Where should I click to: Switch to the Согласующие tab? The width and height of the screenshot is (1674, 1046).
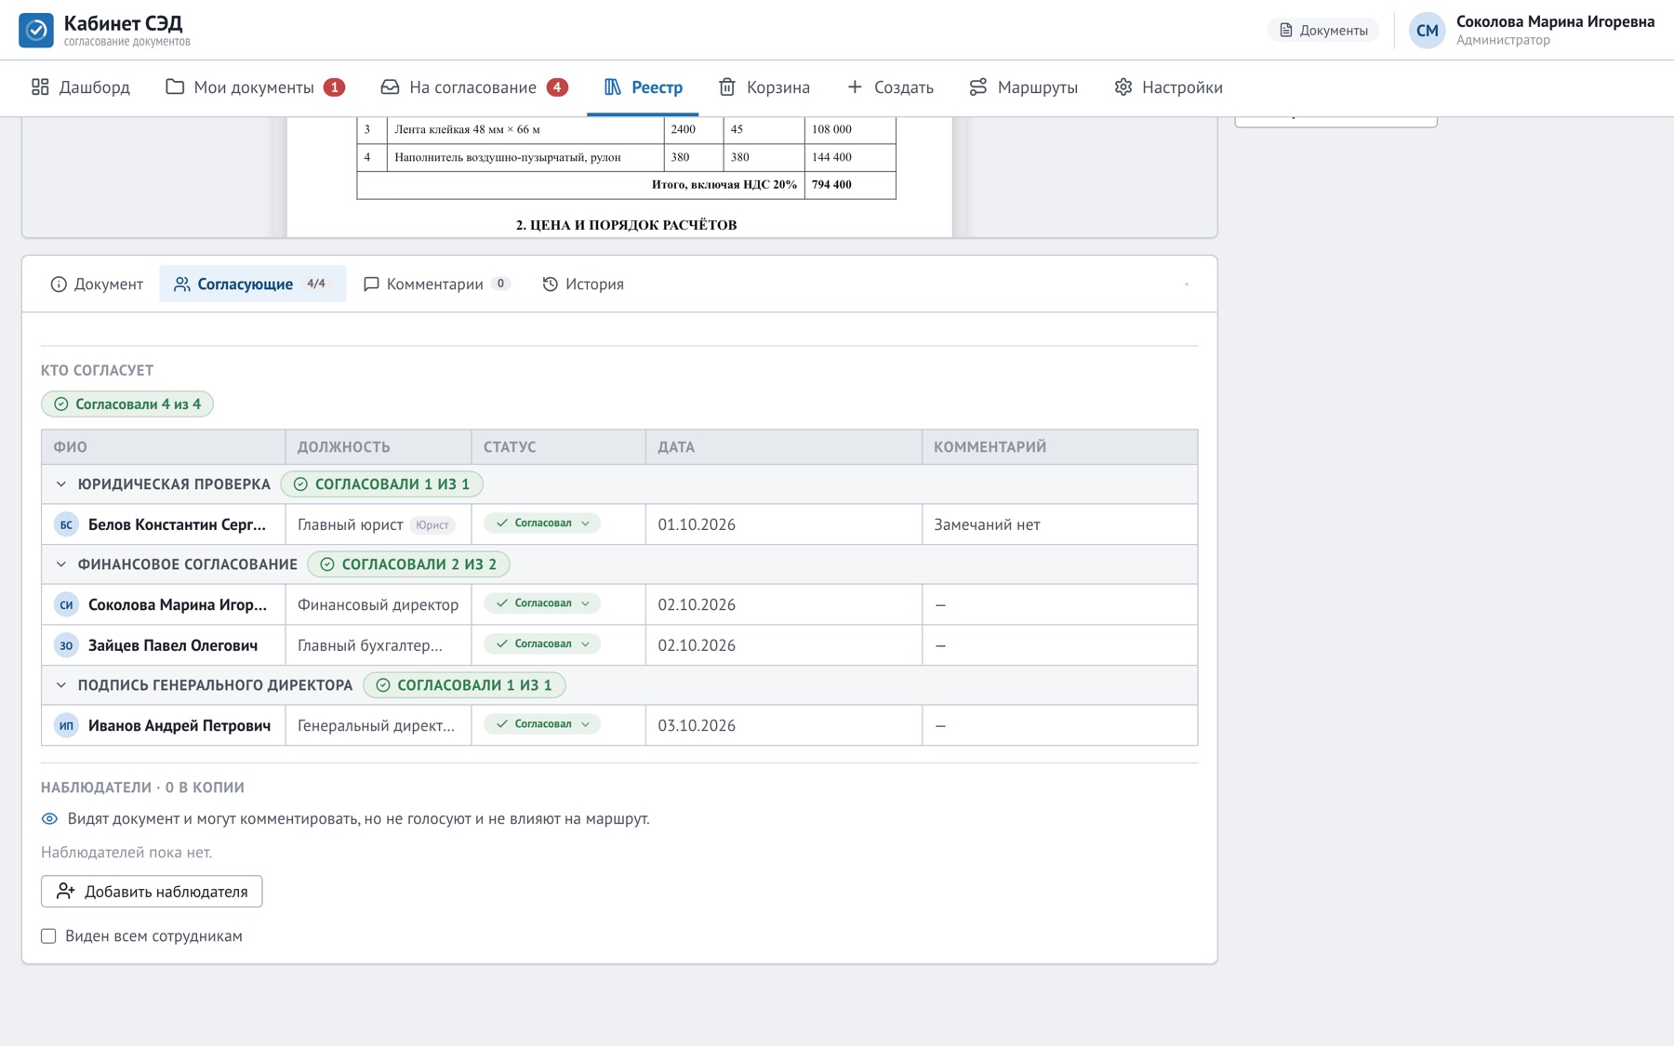coord(252,284)
